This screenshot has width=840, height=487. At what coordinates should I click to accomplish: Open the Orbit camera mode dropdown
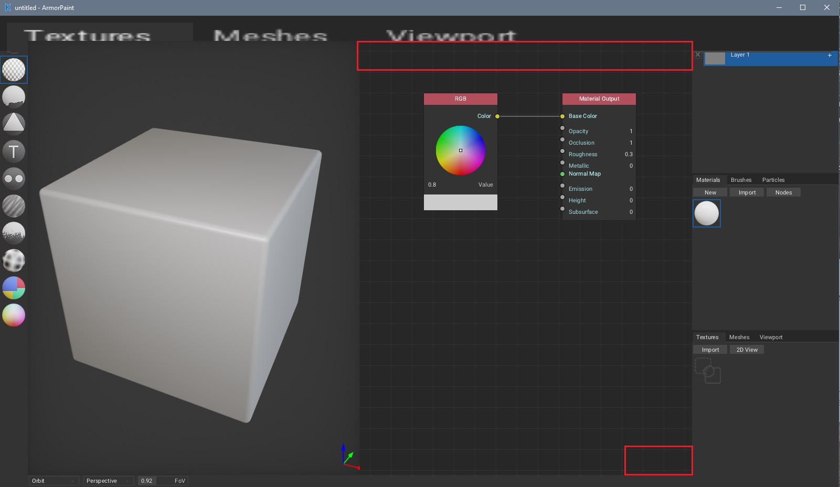point(52,480)
